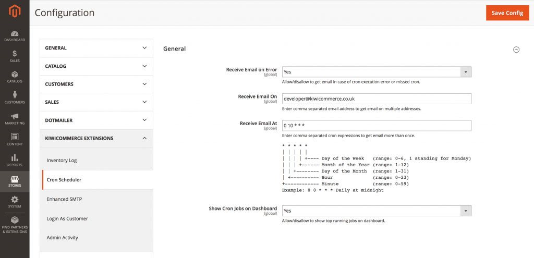Select the Enhanced SMTP tab
The width and height of the screenshot is (534, 258).
[x=64, y=199]
